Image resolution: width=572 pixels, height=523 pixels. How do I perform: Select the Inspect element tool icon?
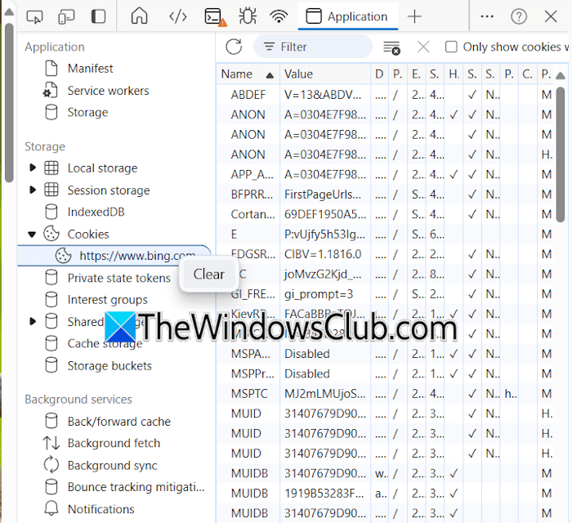34,17
